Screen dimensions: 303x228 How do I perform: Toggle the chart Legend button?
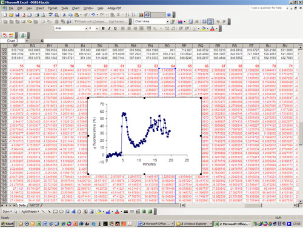[x=190, y=21]
